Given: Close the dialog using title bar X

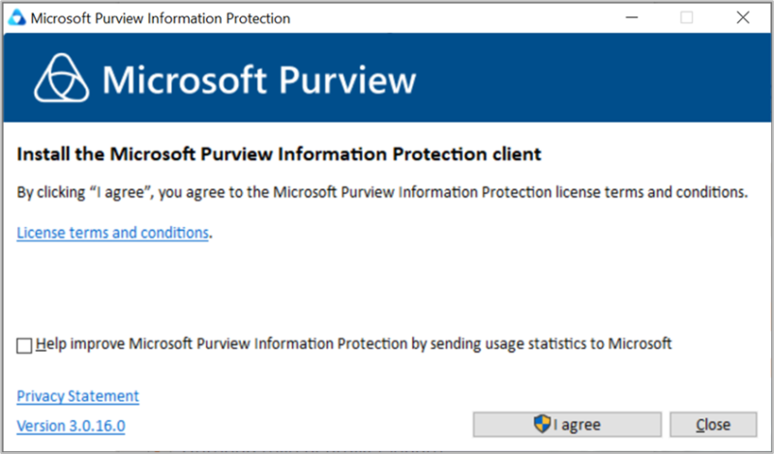Looking at the screenshot, I should pyautogui.click(x=743, y=18).
